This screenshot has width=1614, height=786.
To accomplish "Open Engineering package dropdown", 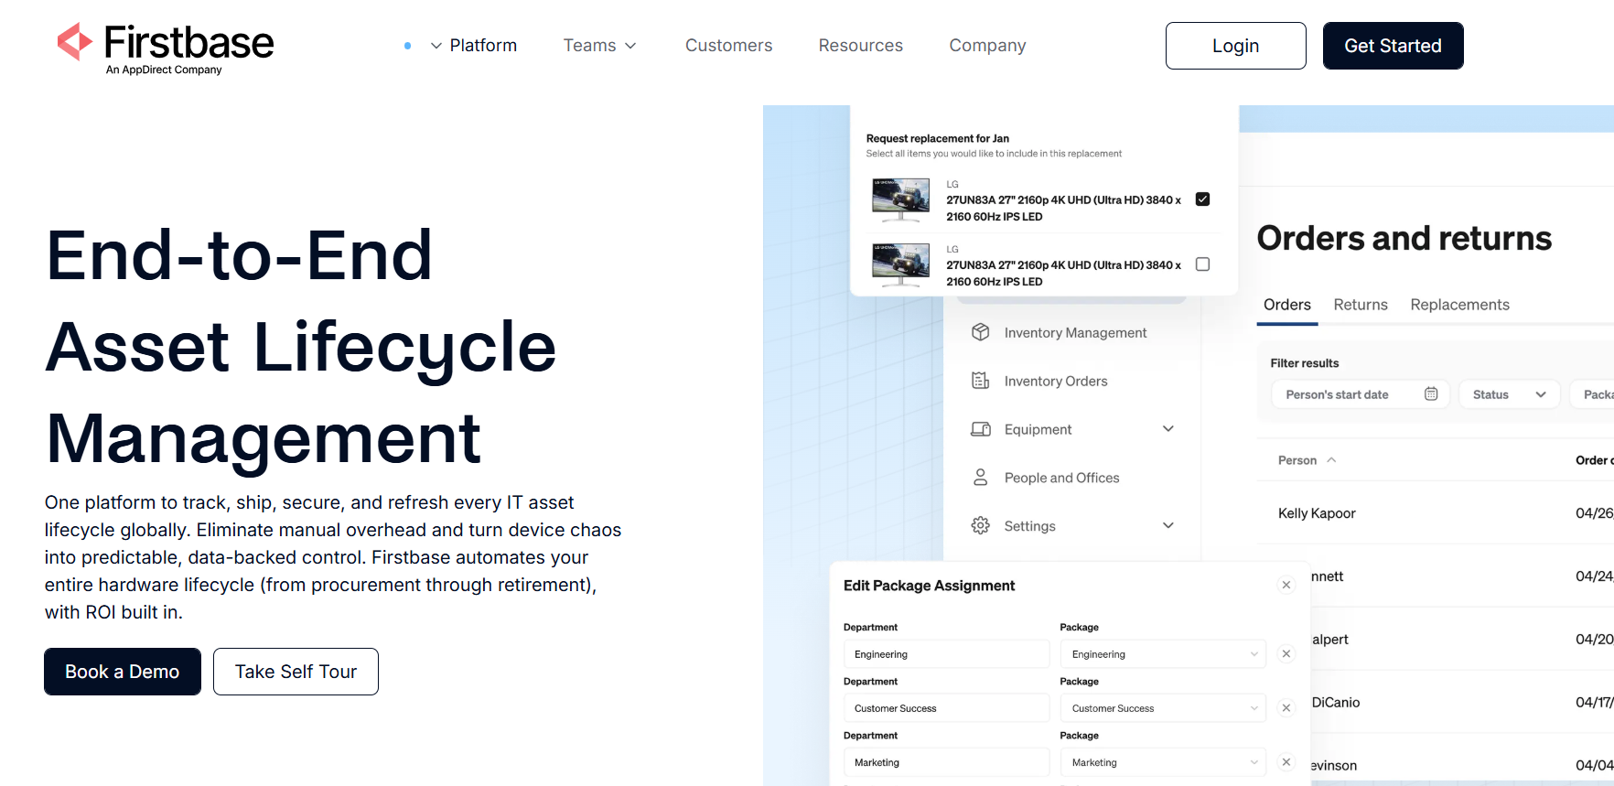I will 1163,654.
